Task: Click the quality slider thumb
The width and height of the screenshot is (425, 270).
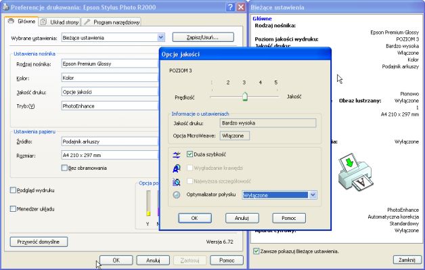Action: [245, 97]
